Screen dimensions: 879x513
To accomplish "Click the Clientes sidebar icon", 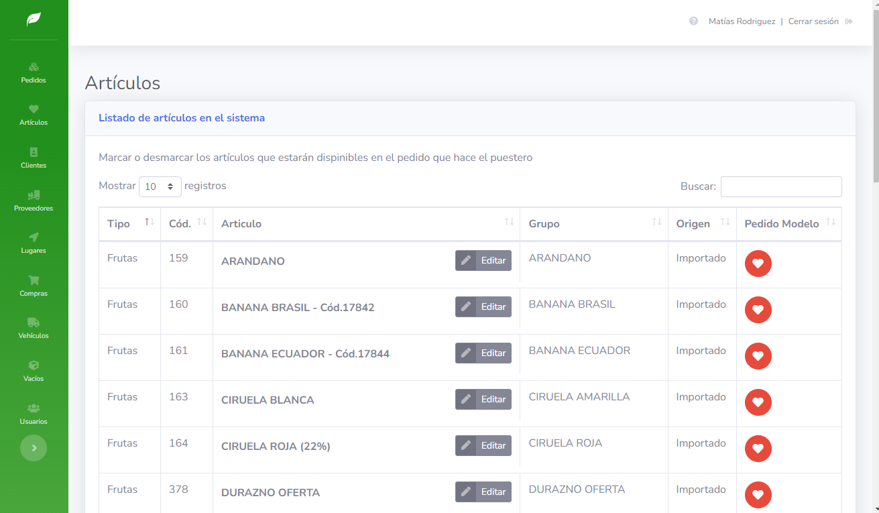I will point(34,152).
